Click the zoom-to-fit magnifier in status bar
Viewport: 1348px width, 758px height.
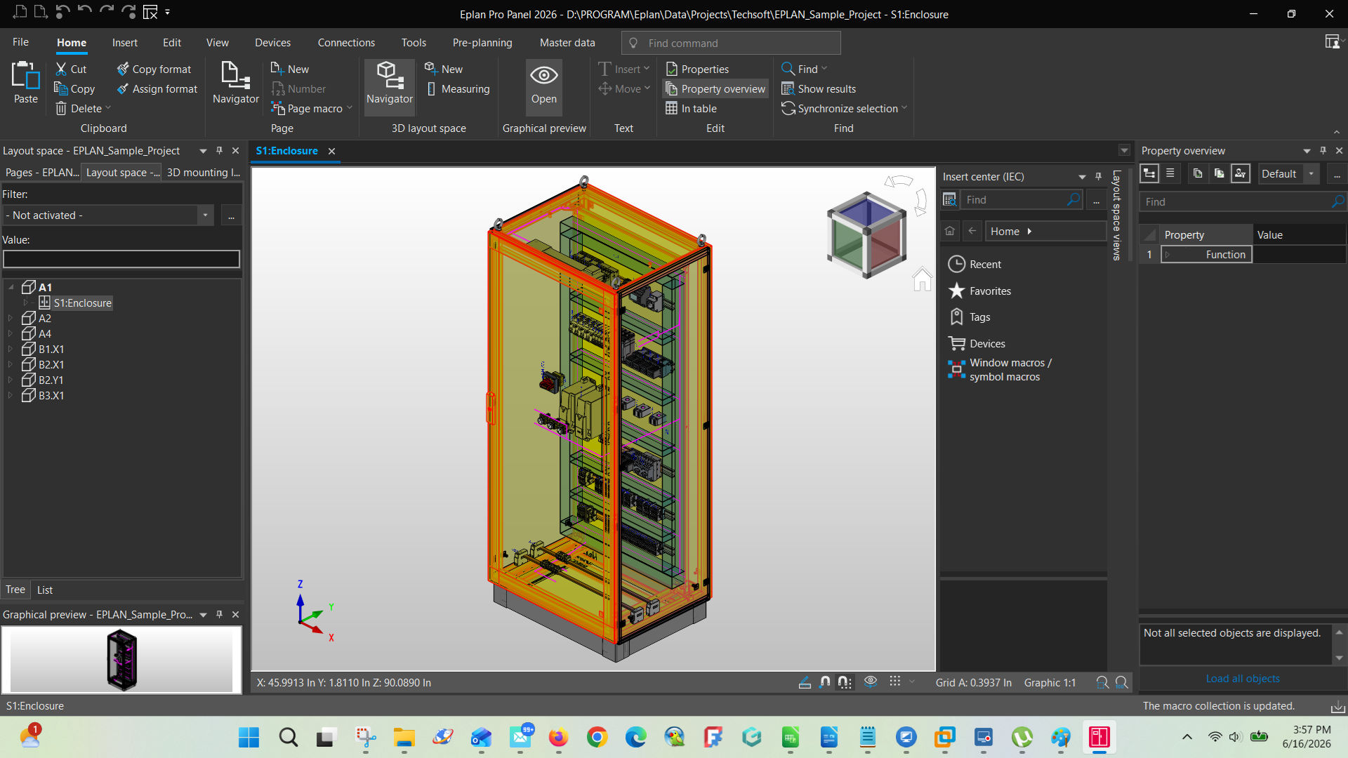[x=1121, y=682]
